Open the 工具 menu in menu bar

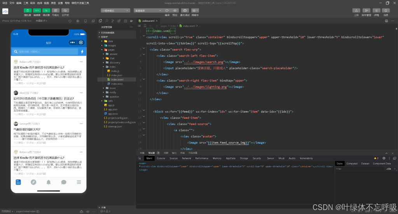26,3
